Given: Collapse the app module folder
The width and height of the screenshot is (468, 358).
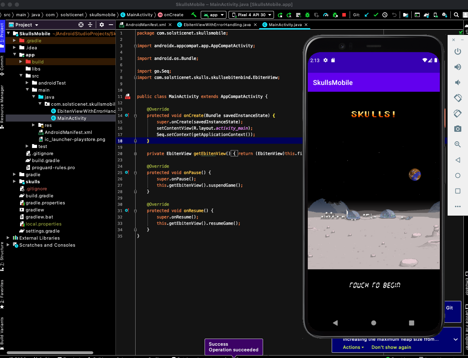Looking at the screenshot, I should point(14,55).
